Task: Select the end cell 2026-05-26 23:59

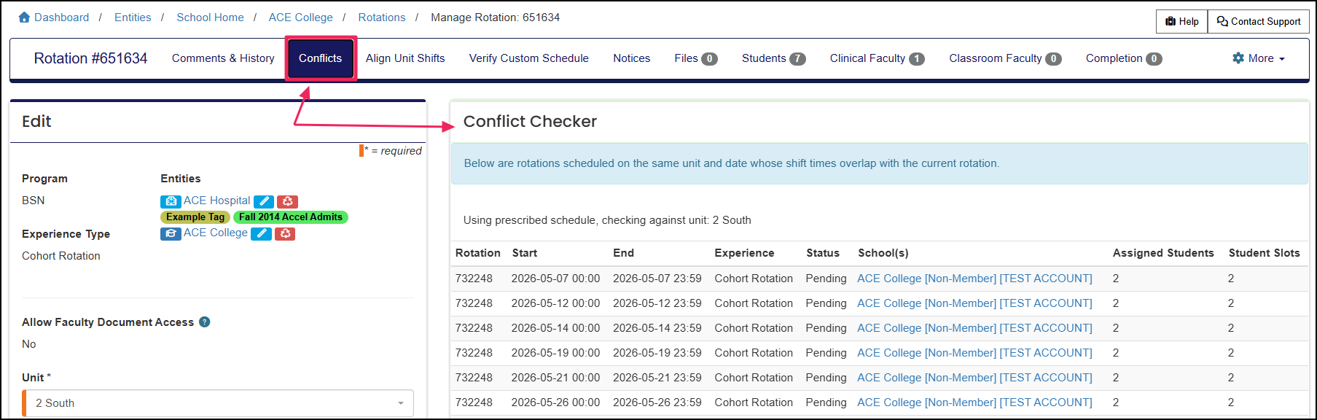Action: (x=657, y=402)
